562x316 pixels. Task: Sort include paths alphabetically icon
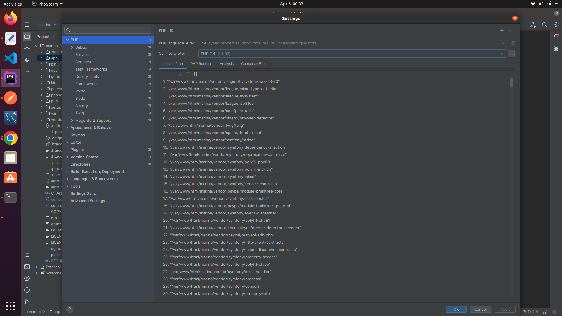[x=196, y=74]
